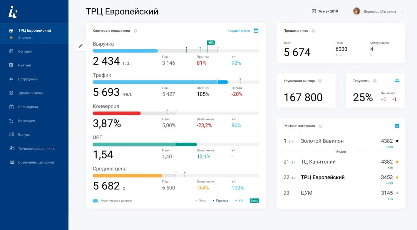Viewport: 417px width, 230px height.
Task: Click the red Конверсия progress bar
Action: pos(117,113)
